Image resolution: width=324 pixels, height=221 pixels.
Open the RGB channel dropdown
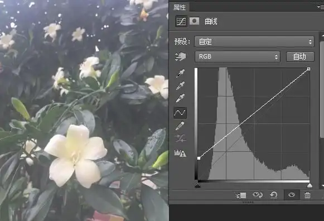[x=238, y=57]
